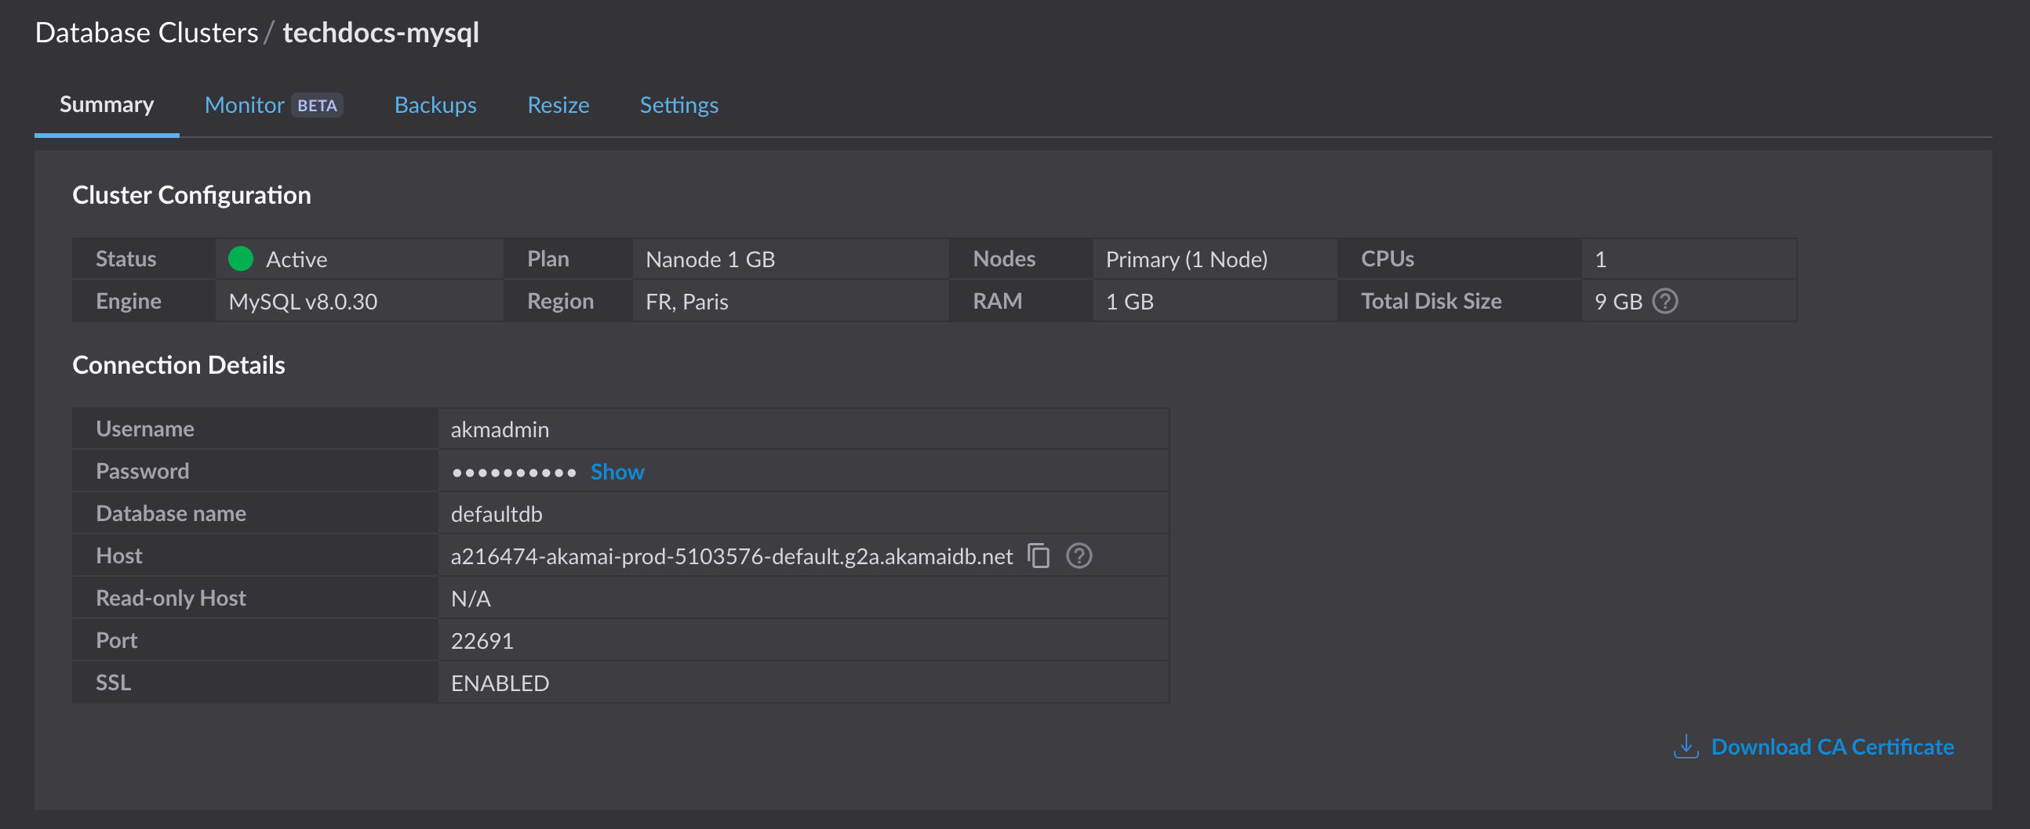Click the SSL ENABLED field
2030x829 pixels.
500,682
